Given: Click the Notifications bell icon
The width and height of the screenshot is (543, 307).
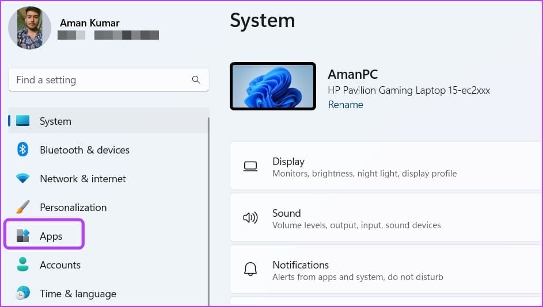Looking at the screenshot, I should point(250,269).
